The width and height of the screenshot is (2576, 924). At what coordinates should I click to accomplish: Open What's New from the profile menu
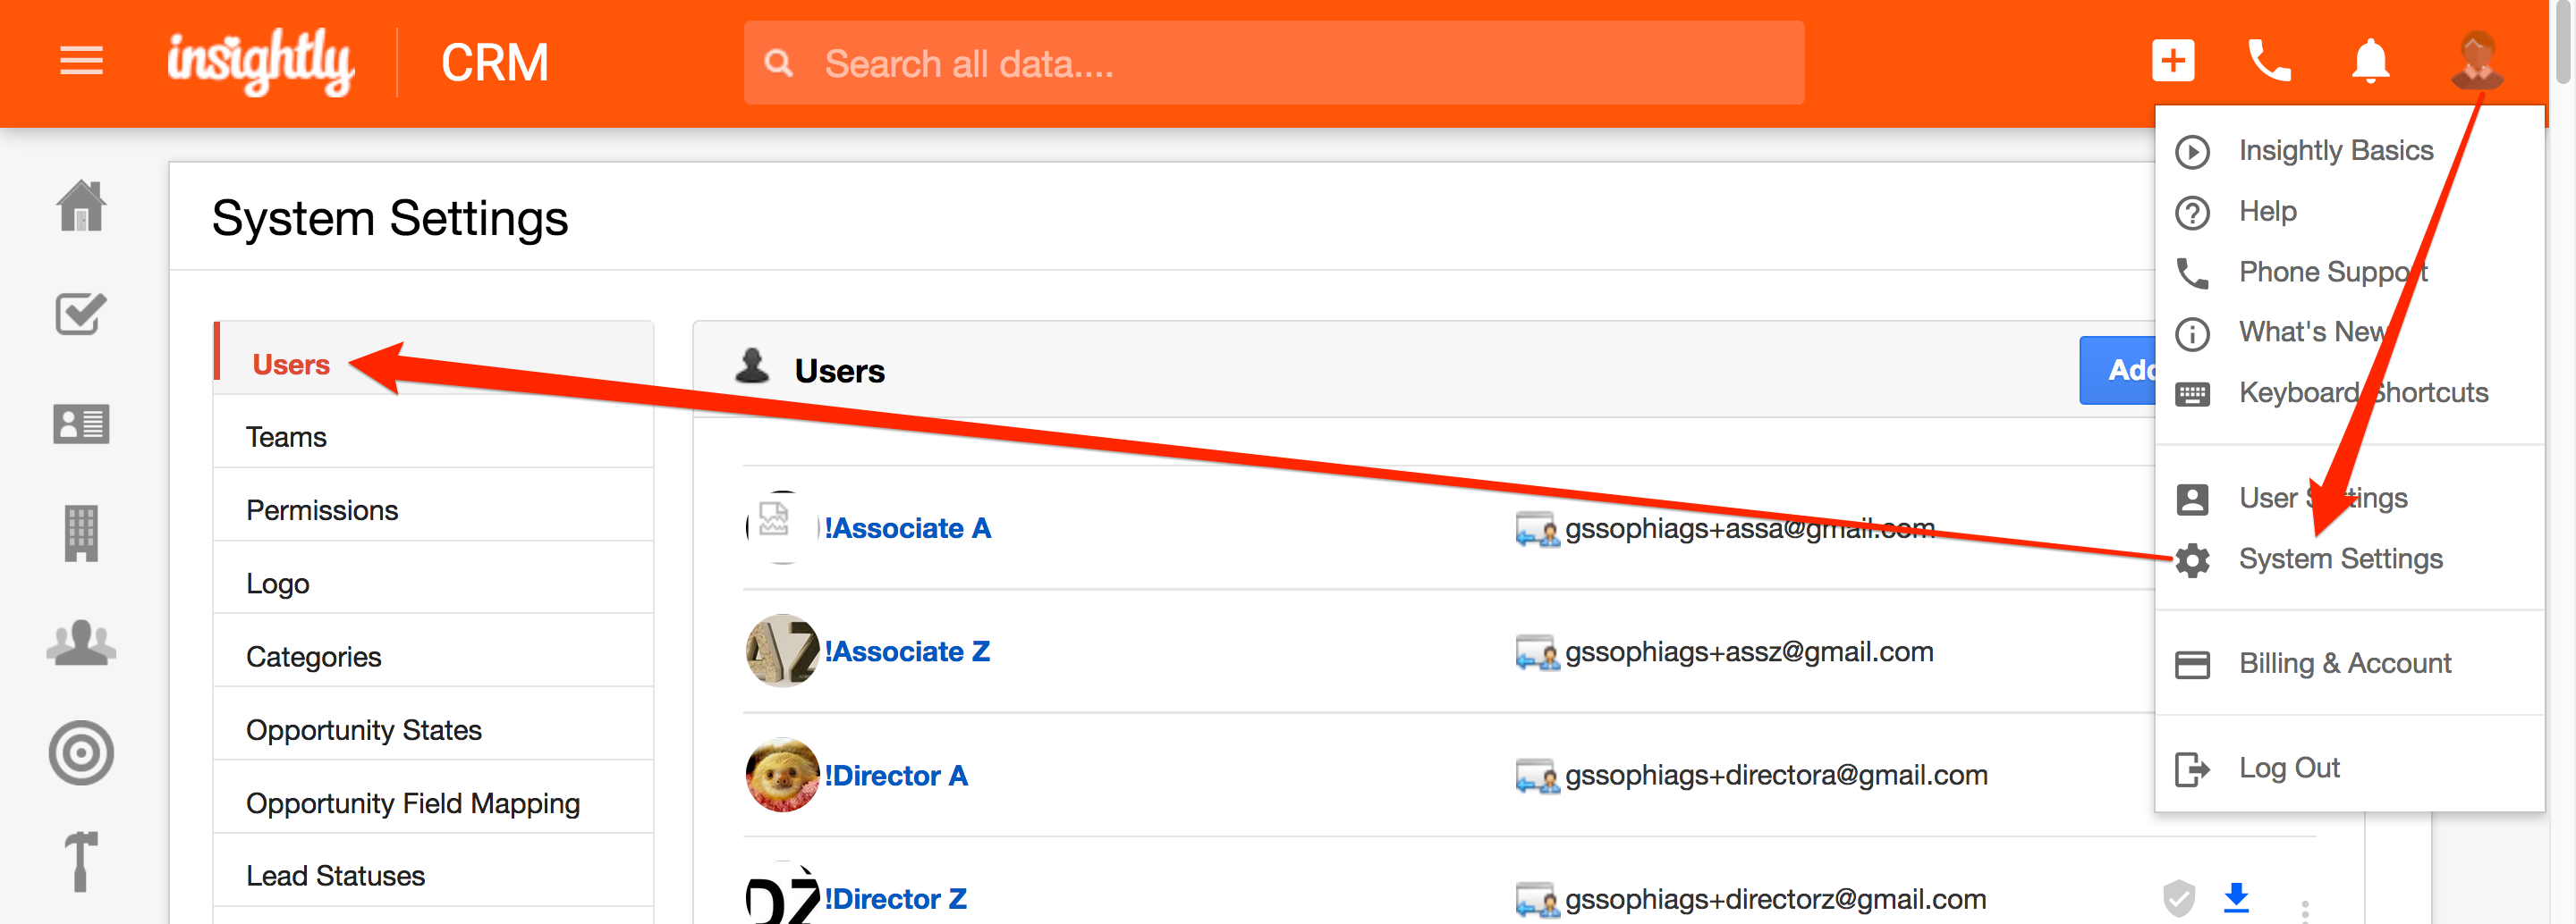pos(2314,332)
